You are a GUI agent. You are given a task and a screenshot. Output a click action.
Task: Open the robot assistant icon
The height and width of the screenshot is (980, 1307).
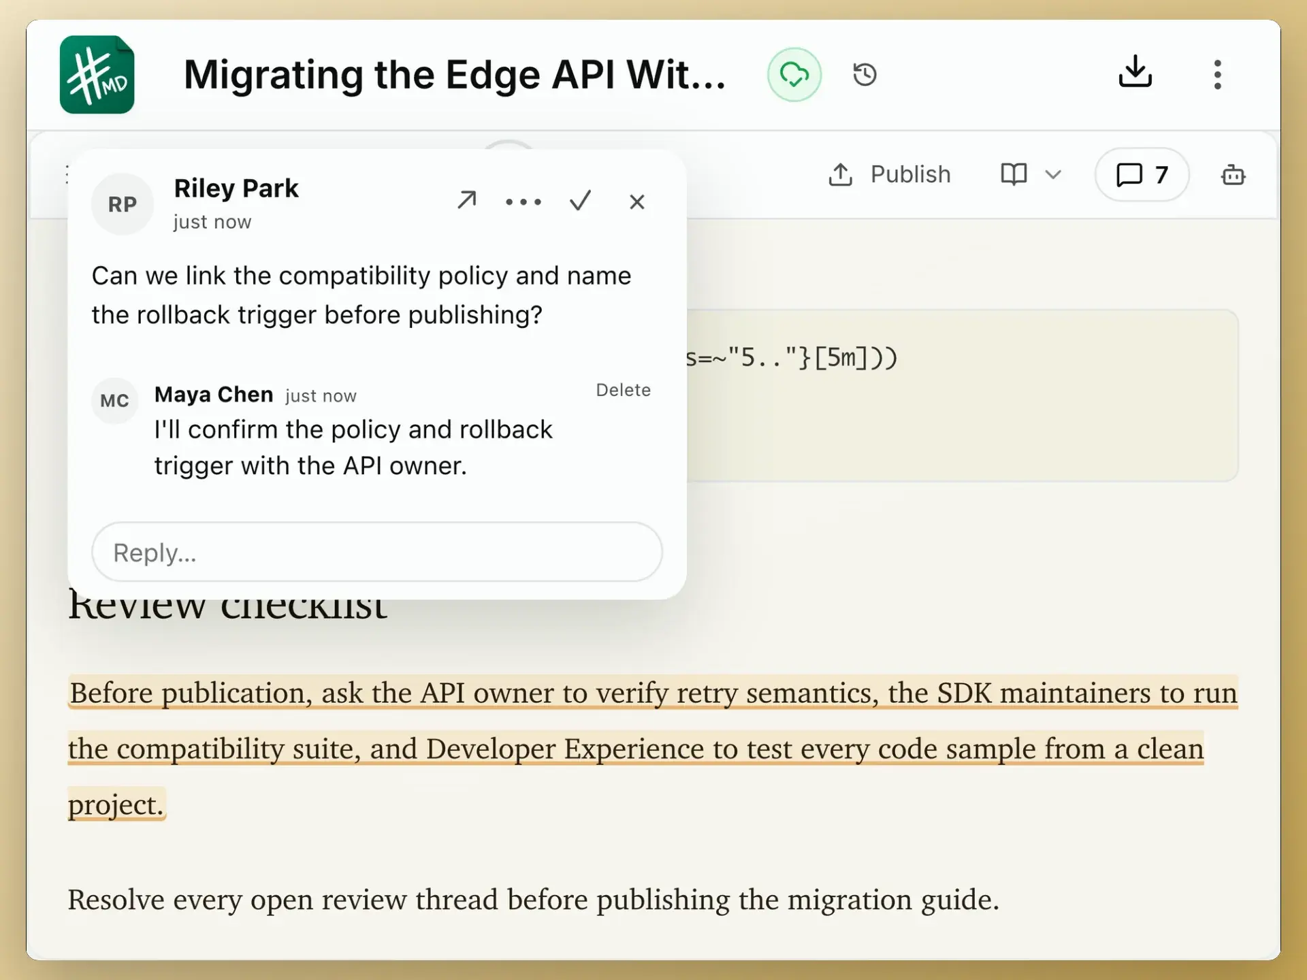click(x=1233, y=175)
